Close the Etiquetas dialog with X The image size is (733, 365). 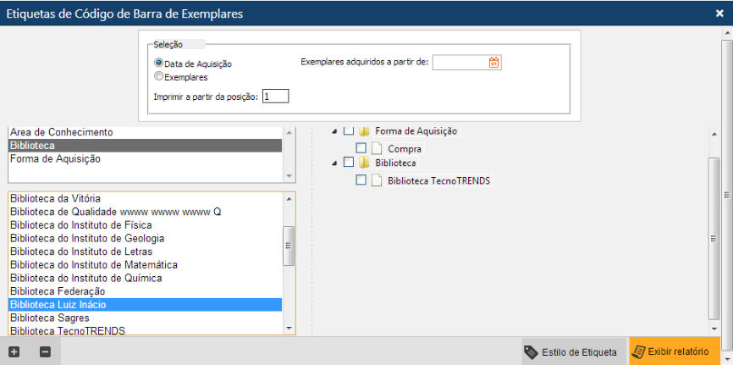pyautogui.click(x=719, y=13)
